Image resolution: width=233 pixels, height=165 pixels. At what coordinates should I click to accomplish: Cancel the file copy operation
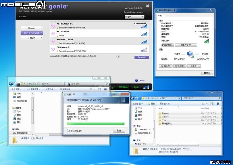pyautogui.click(x=119, y=130)
